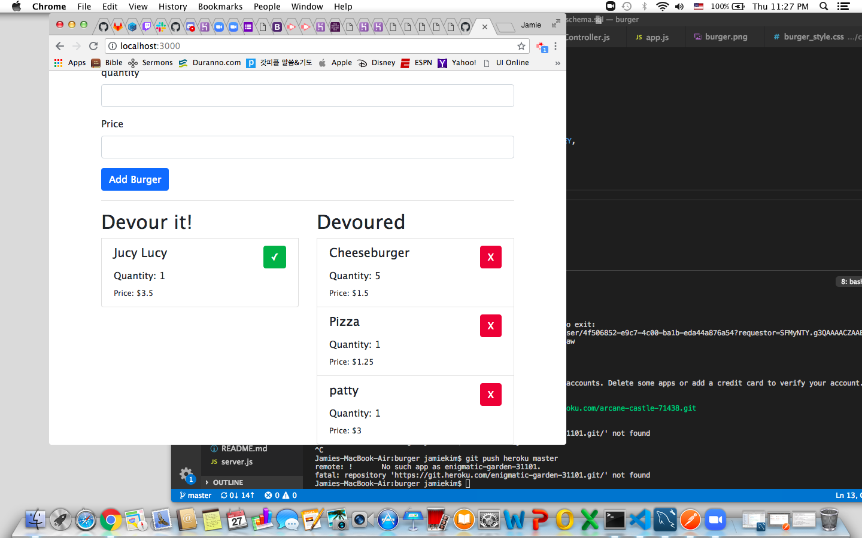Open Visual Studio Code from the Dock
This screenshot has height=538, width=862.
639,520
